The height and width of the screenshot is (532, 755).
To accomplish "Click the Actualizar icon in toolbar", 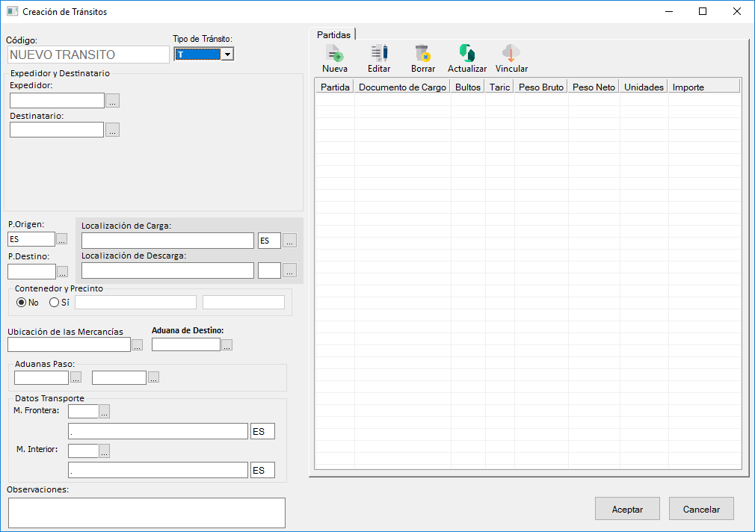I will 467,55.
